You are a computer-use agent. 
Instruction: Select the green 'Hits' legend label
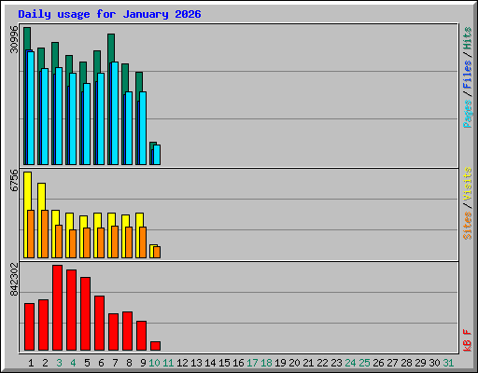pos(468,38)
